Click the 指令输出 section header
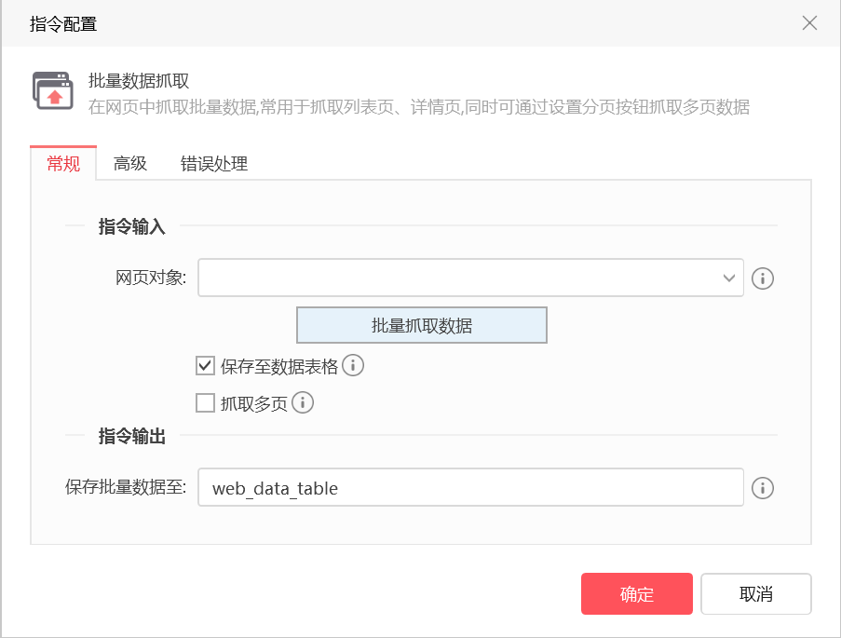The image size is (841, 638). [131, 436]
